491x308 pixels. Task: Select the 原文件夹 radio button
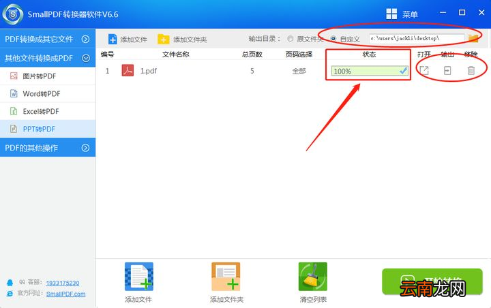(291, 39)
